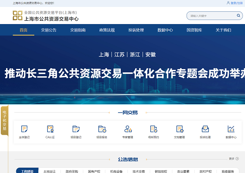Click the gold site logo

click(18, 16)
